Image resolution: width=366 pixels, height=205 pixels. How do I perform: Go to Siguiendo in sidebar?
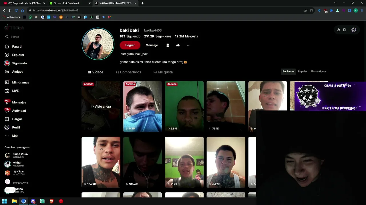click(16, 63)
